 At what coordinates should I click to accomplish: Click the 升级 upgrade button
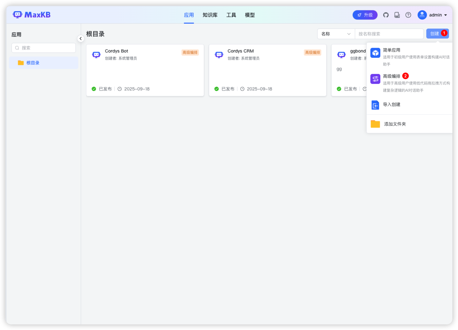[x=365, y=15]
